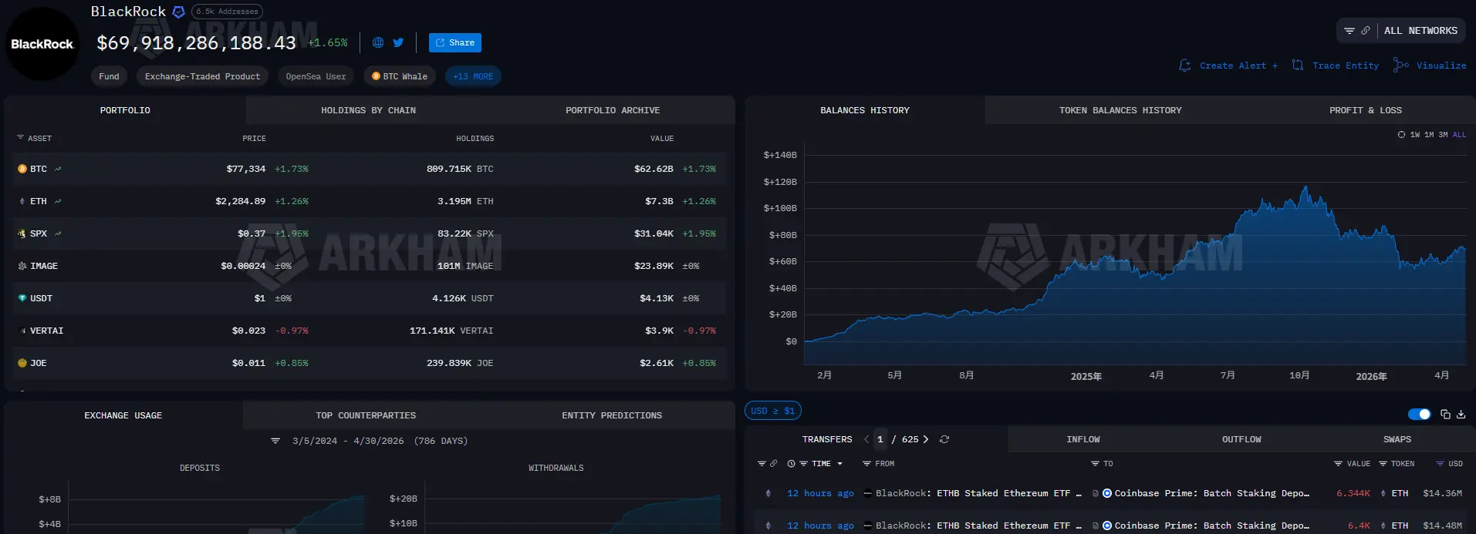The height and width of the screenshot is (534, 1476).
Task: Click the filter icon at transfers table left
Action: pyautogui.click(x=762, y=464)
